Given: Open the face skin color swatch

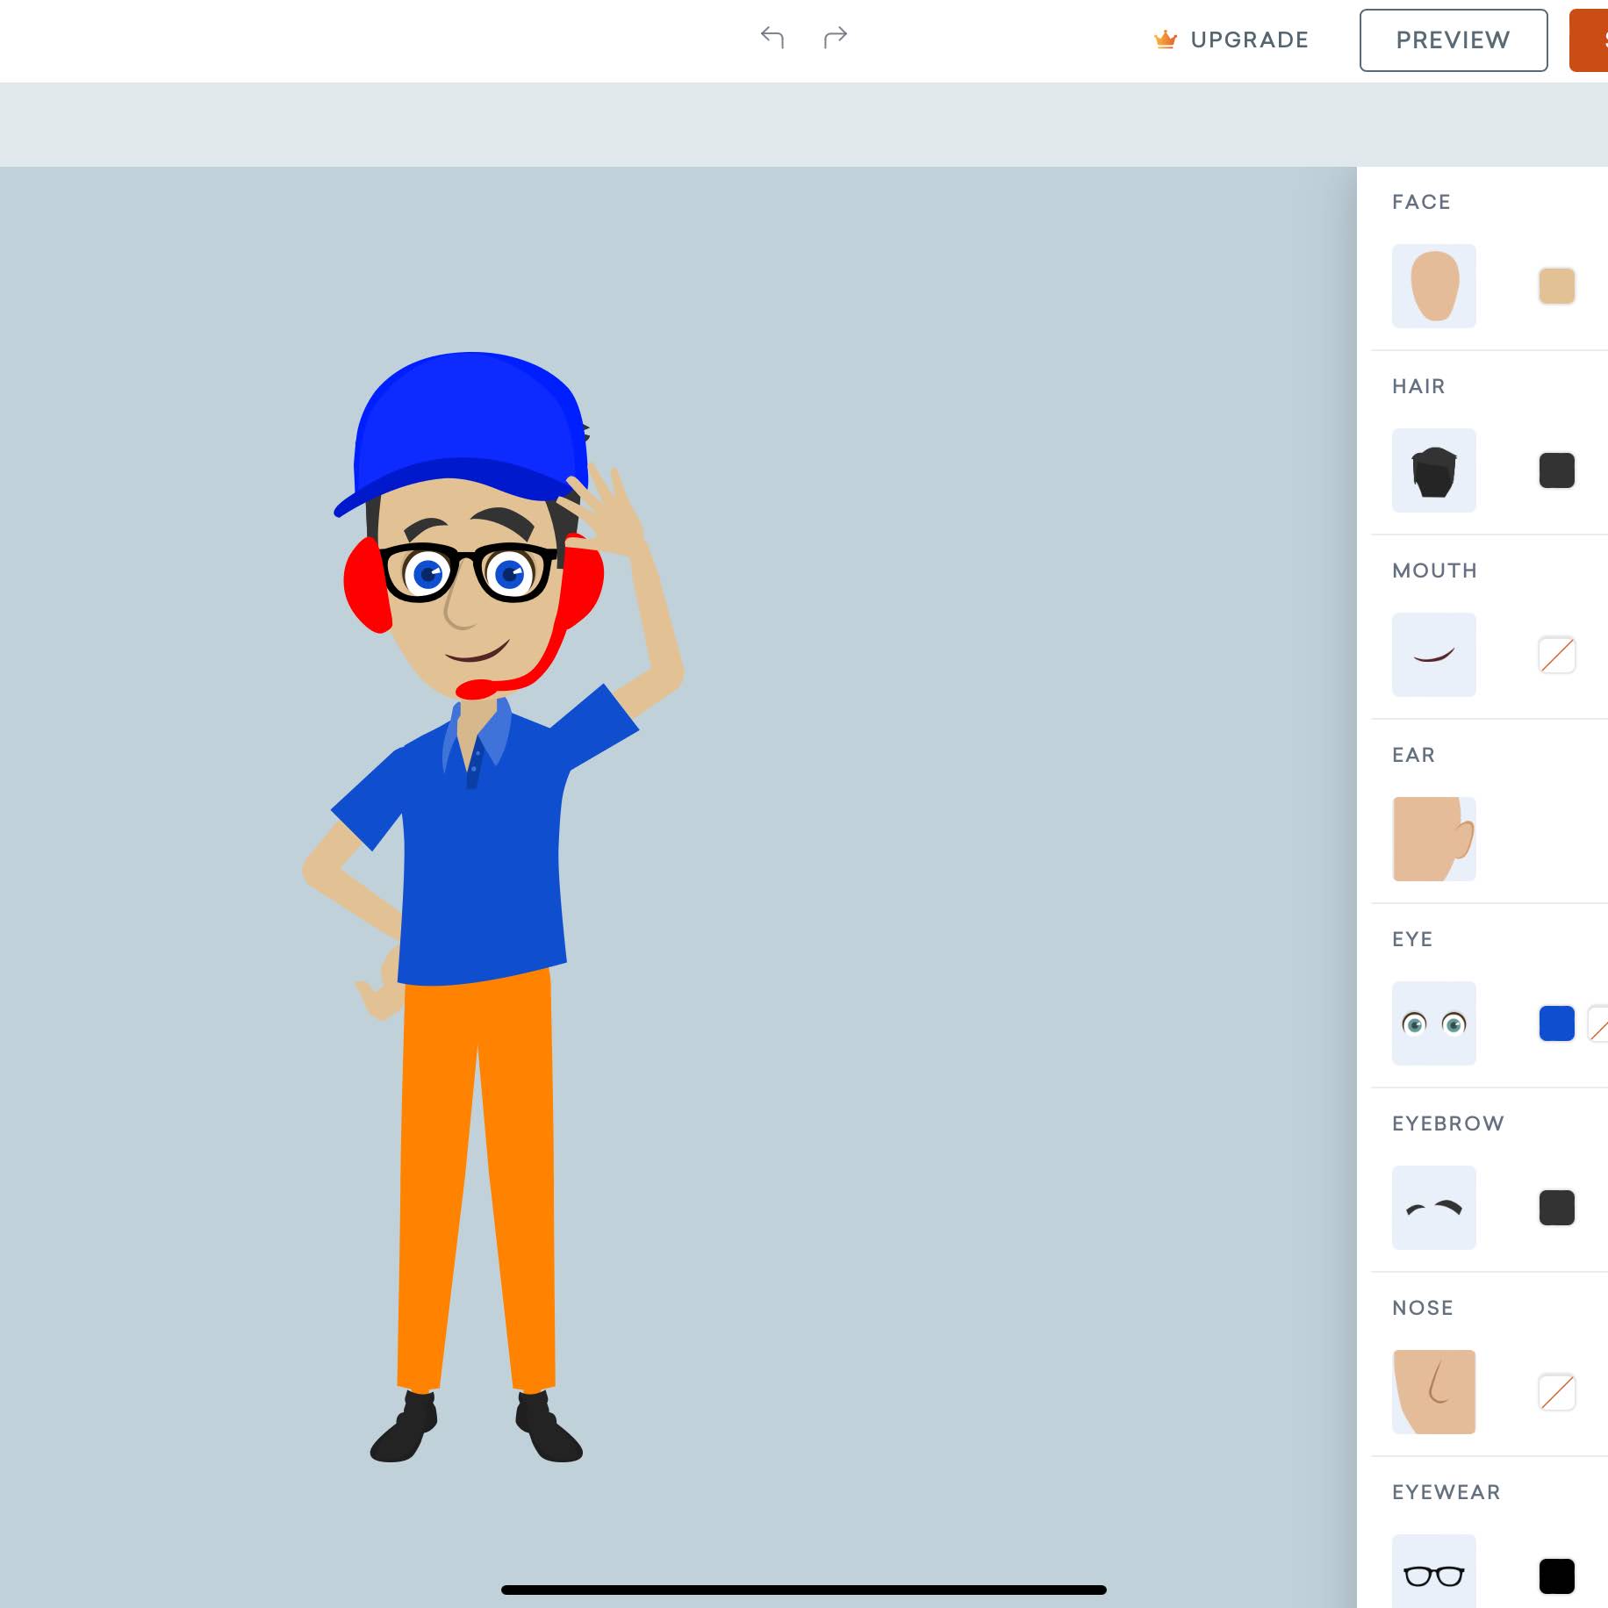Looking at the screenshot, I should tap(1556, 285).
